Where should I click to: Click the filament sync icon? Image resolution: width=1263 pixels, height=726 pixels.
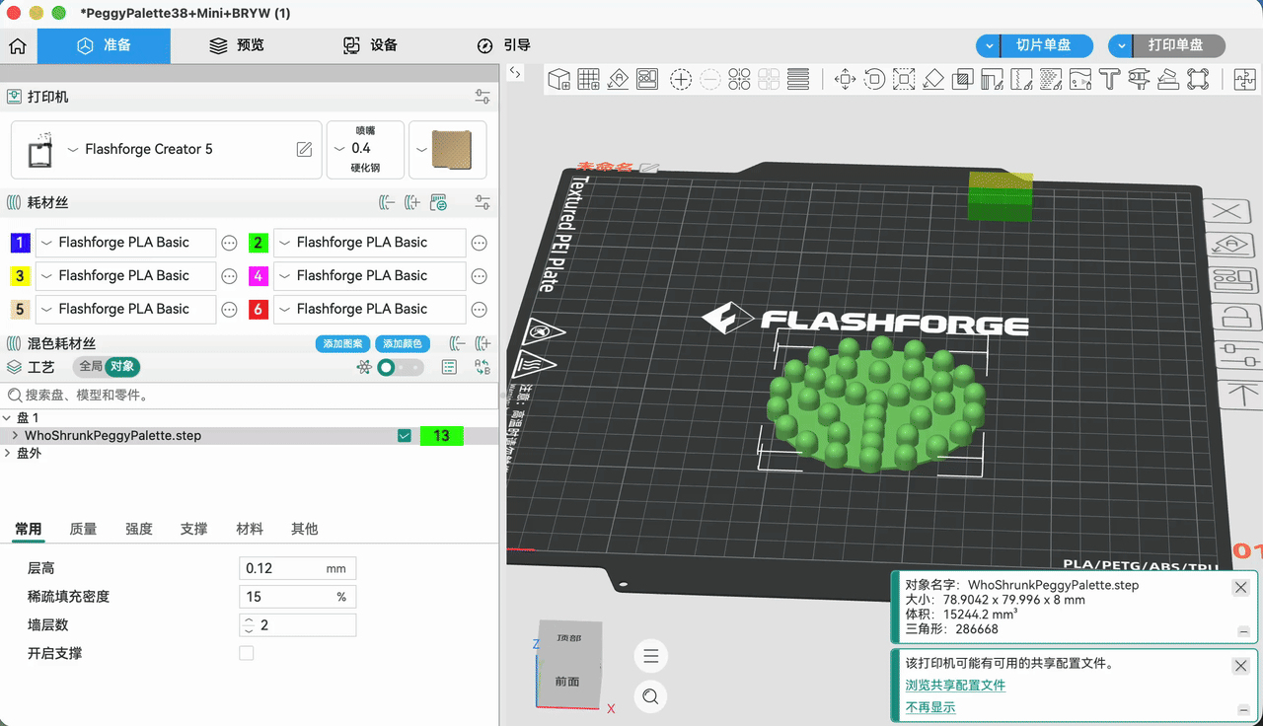[439, 203]
